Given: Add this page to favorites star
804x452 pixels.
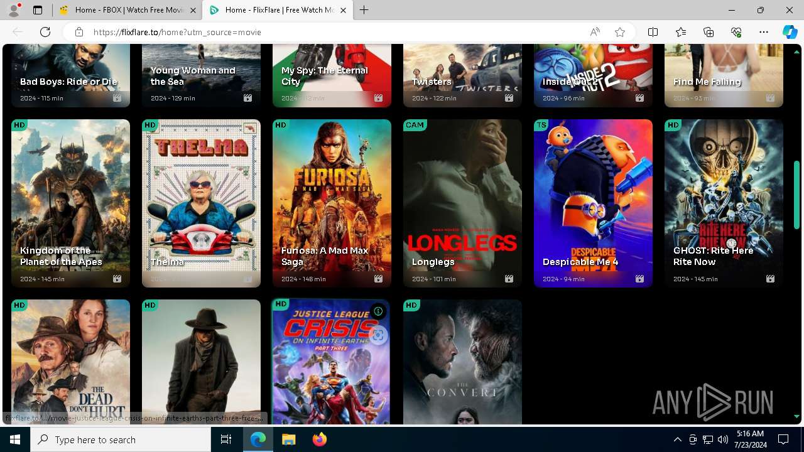Looking at the screenshot, I should tap(620, 32).
